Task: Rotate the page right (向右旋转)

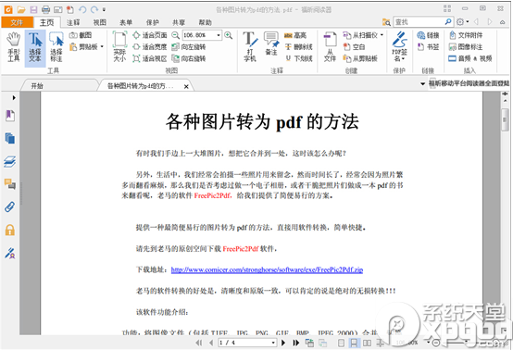Action: pos(189,58)
